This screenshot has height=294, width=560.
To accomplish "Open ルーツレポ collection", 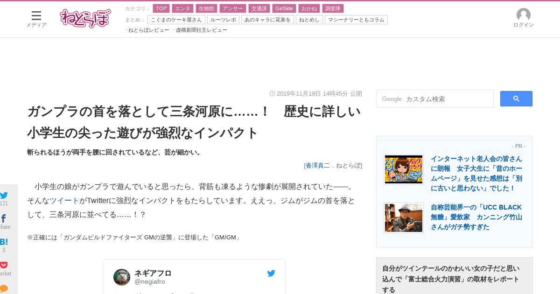I will (x=223, y=20).
